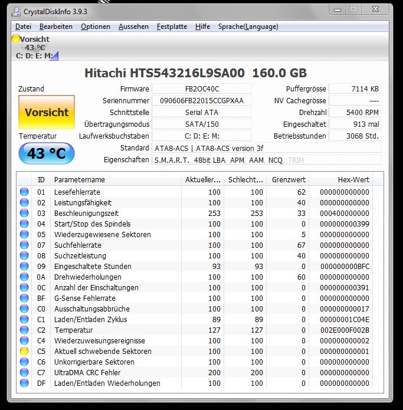Screen dimensions: 403x410
Task: Click the Eingeschaltet value 913 mal
Action: (x=355, y=124)
